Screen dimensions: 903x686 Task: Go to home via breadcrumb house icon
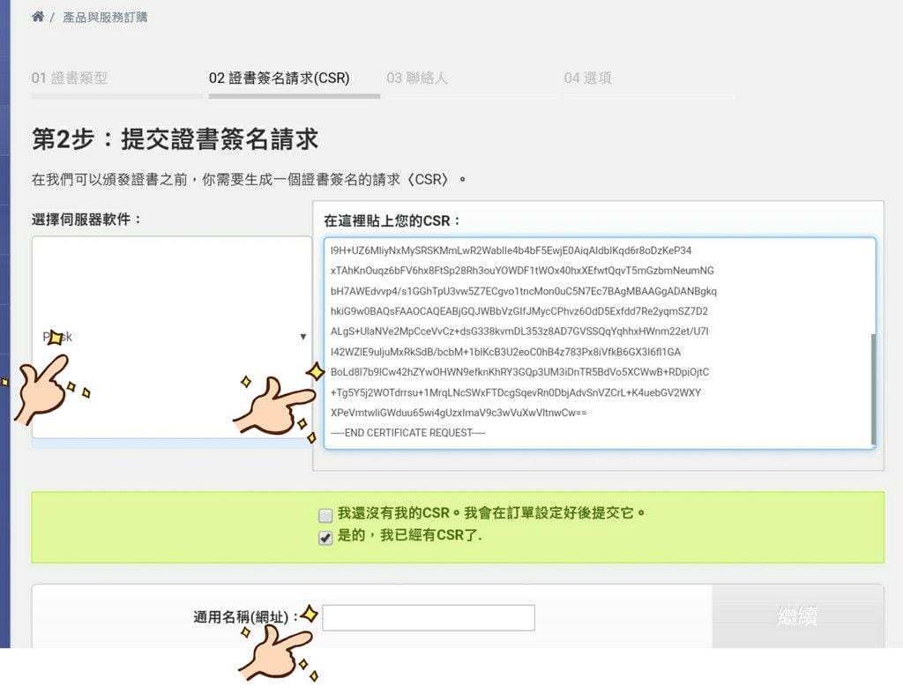click(38, 16)
